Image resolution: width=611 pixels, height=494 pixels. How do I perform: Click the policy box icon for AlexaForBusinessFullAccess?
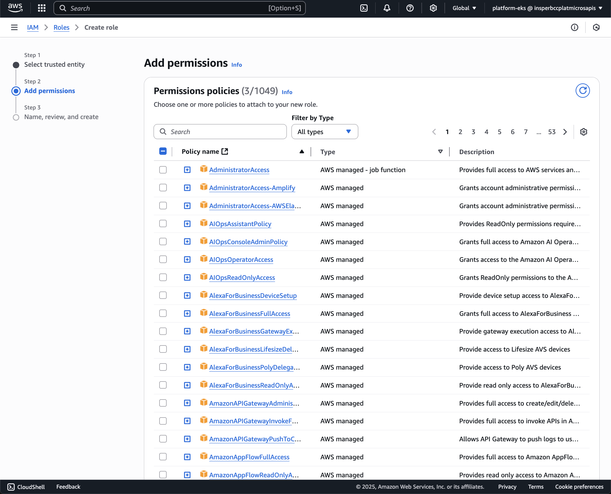pyautogui.click(x=204, y=313)
